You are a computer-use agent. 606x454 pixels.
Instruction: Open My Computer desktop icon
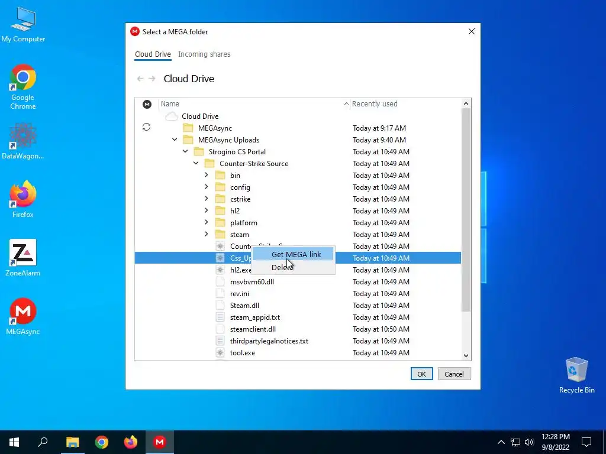coord(23,25)
